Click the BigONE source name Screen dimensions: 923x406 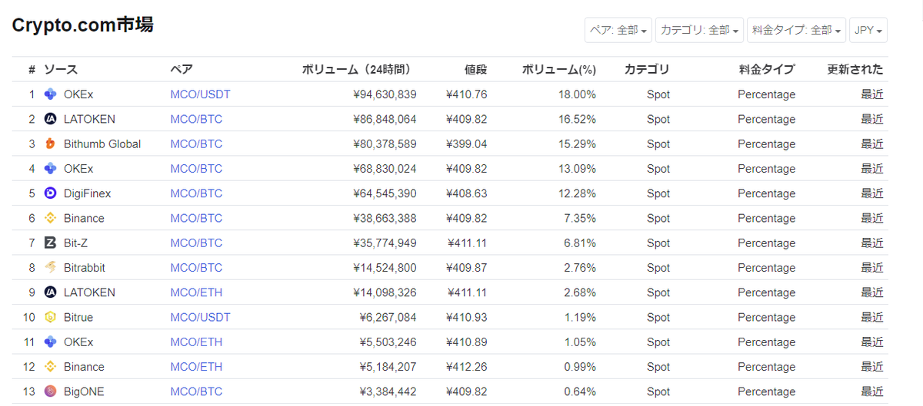(x=84, y=391)
